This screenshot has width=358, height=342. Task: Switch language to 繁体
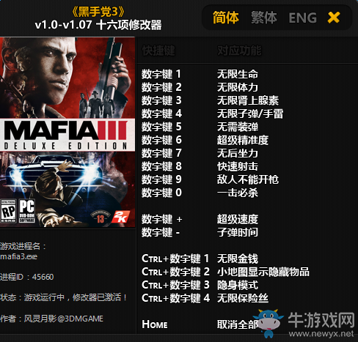(263, 18)
